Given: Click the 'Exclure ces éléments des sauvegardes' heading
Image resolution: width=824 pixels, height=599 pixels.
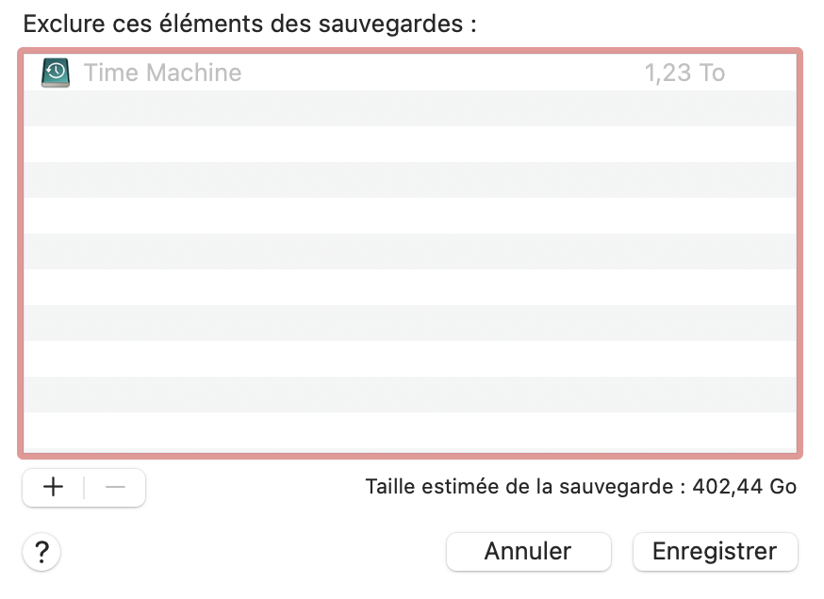Looking at the screenshot, I should point(250,24).
